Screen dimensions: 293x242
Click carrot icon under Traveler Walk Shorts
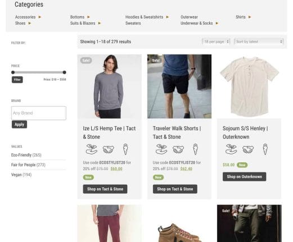195,149
